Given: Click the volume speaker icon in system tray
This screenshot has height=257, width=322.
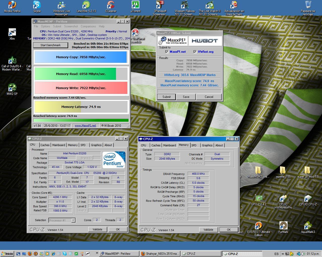Looking at the screenshot, I should [x=303, y=254].
